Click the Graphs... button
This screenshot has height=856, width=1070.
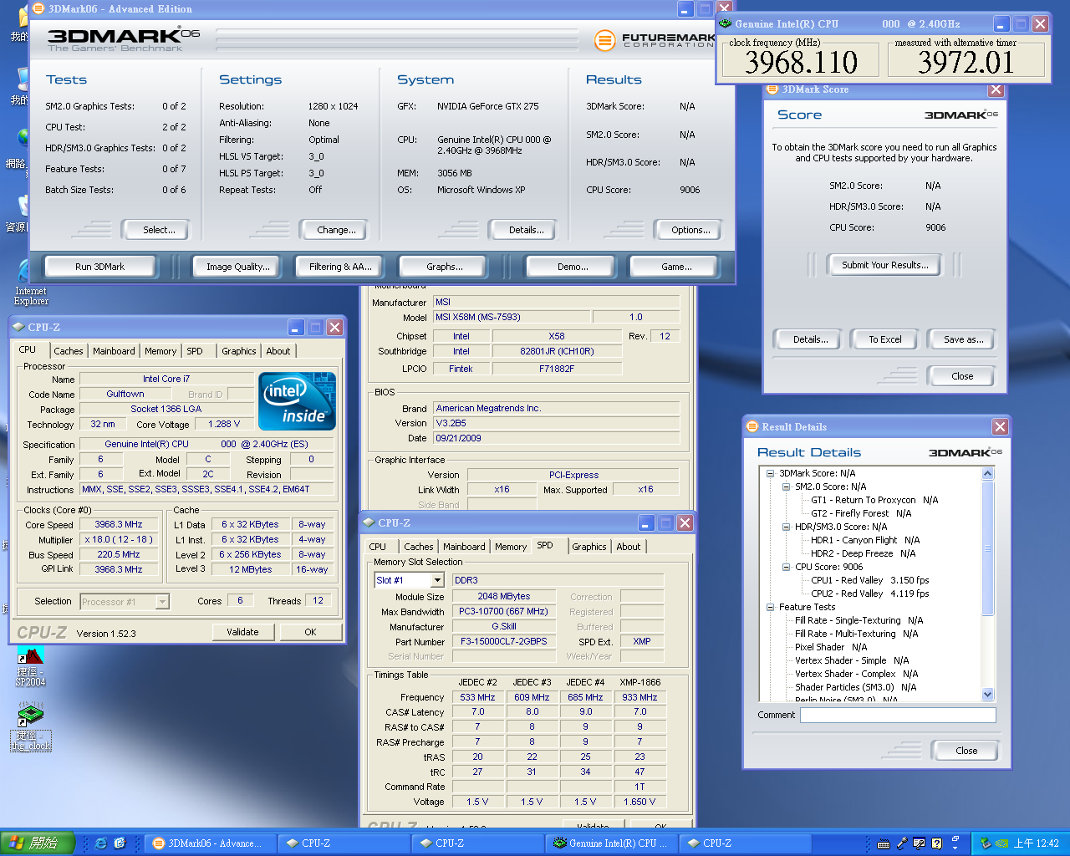444,267
